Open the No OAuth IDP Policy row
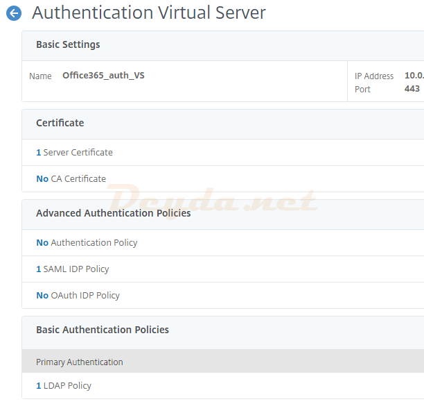This screenshot has width=424, height=404. click(78, 295)
